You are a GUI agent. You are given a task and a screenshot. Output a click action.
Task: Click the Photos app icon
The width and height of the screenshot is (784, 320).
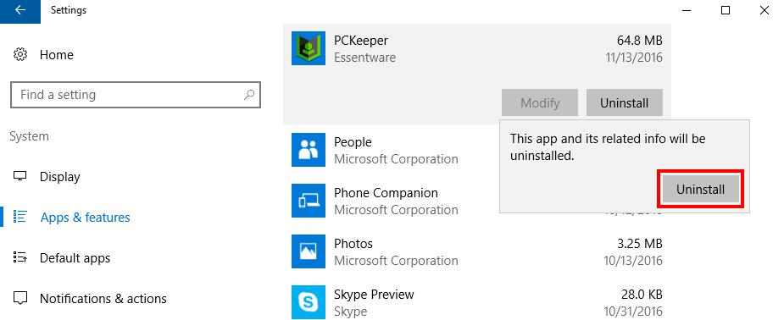click(308, 251)
